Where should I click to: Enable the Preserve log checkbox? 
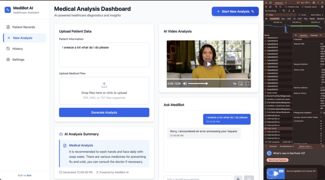[x=285, y=7]
